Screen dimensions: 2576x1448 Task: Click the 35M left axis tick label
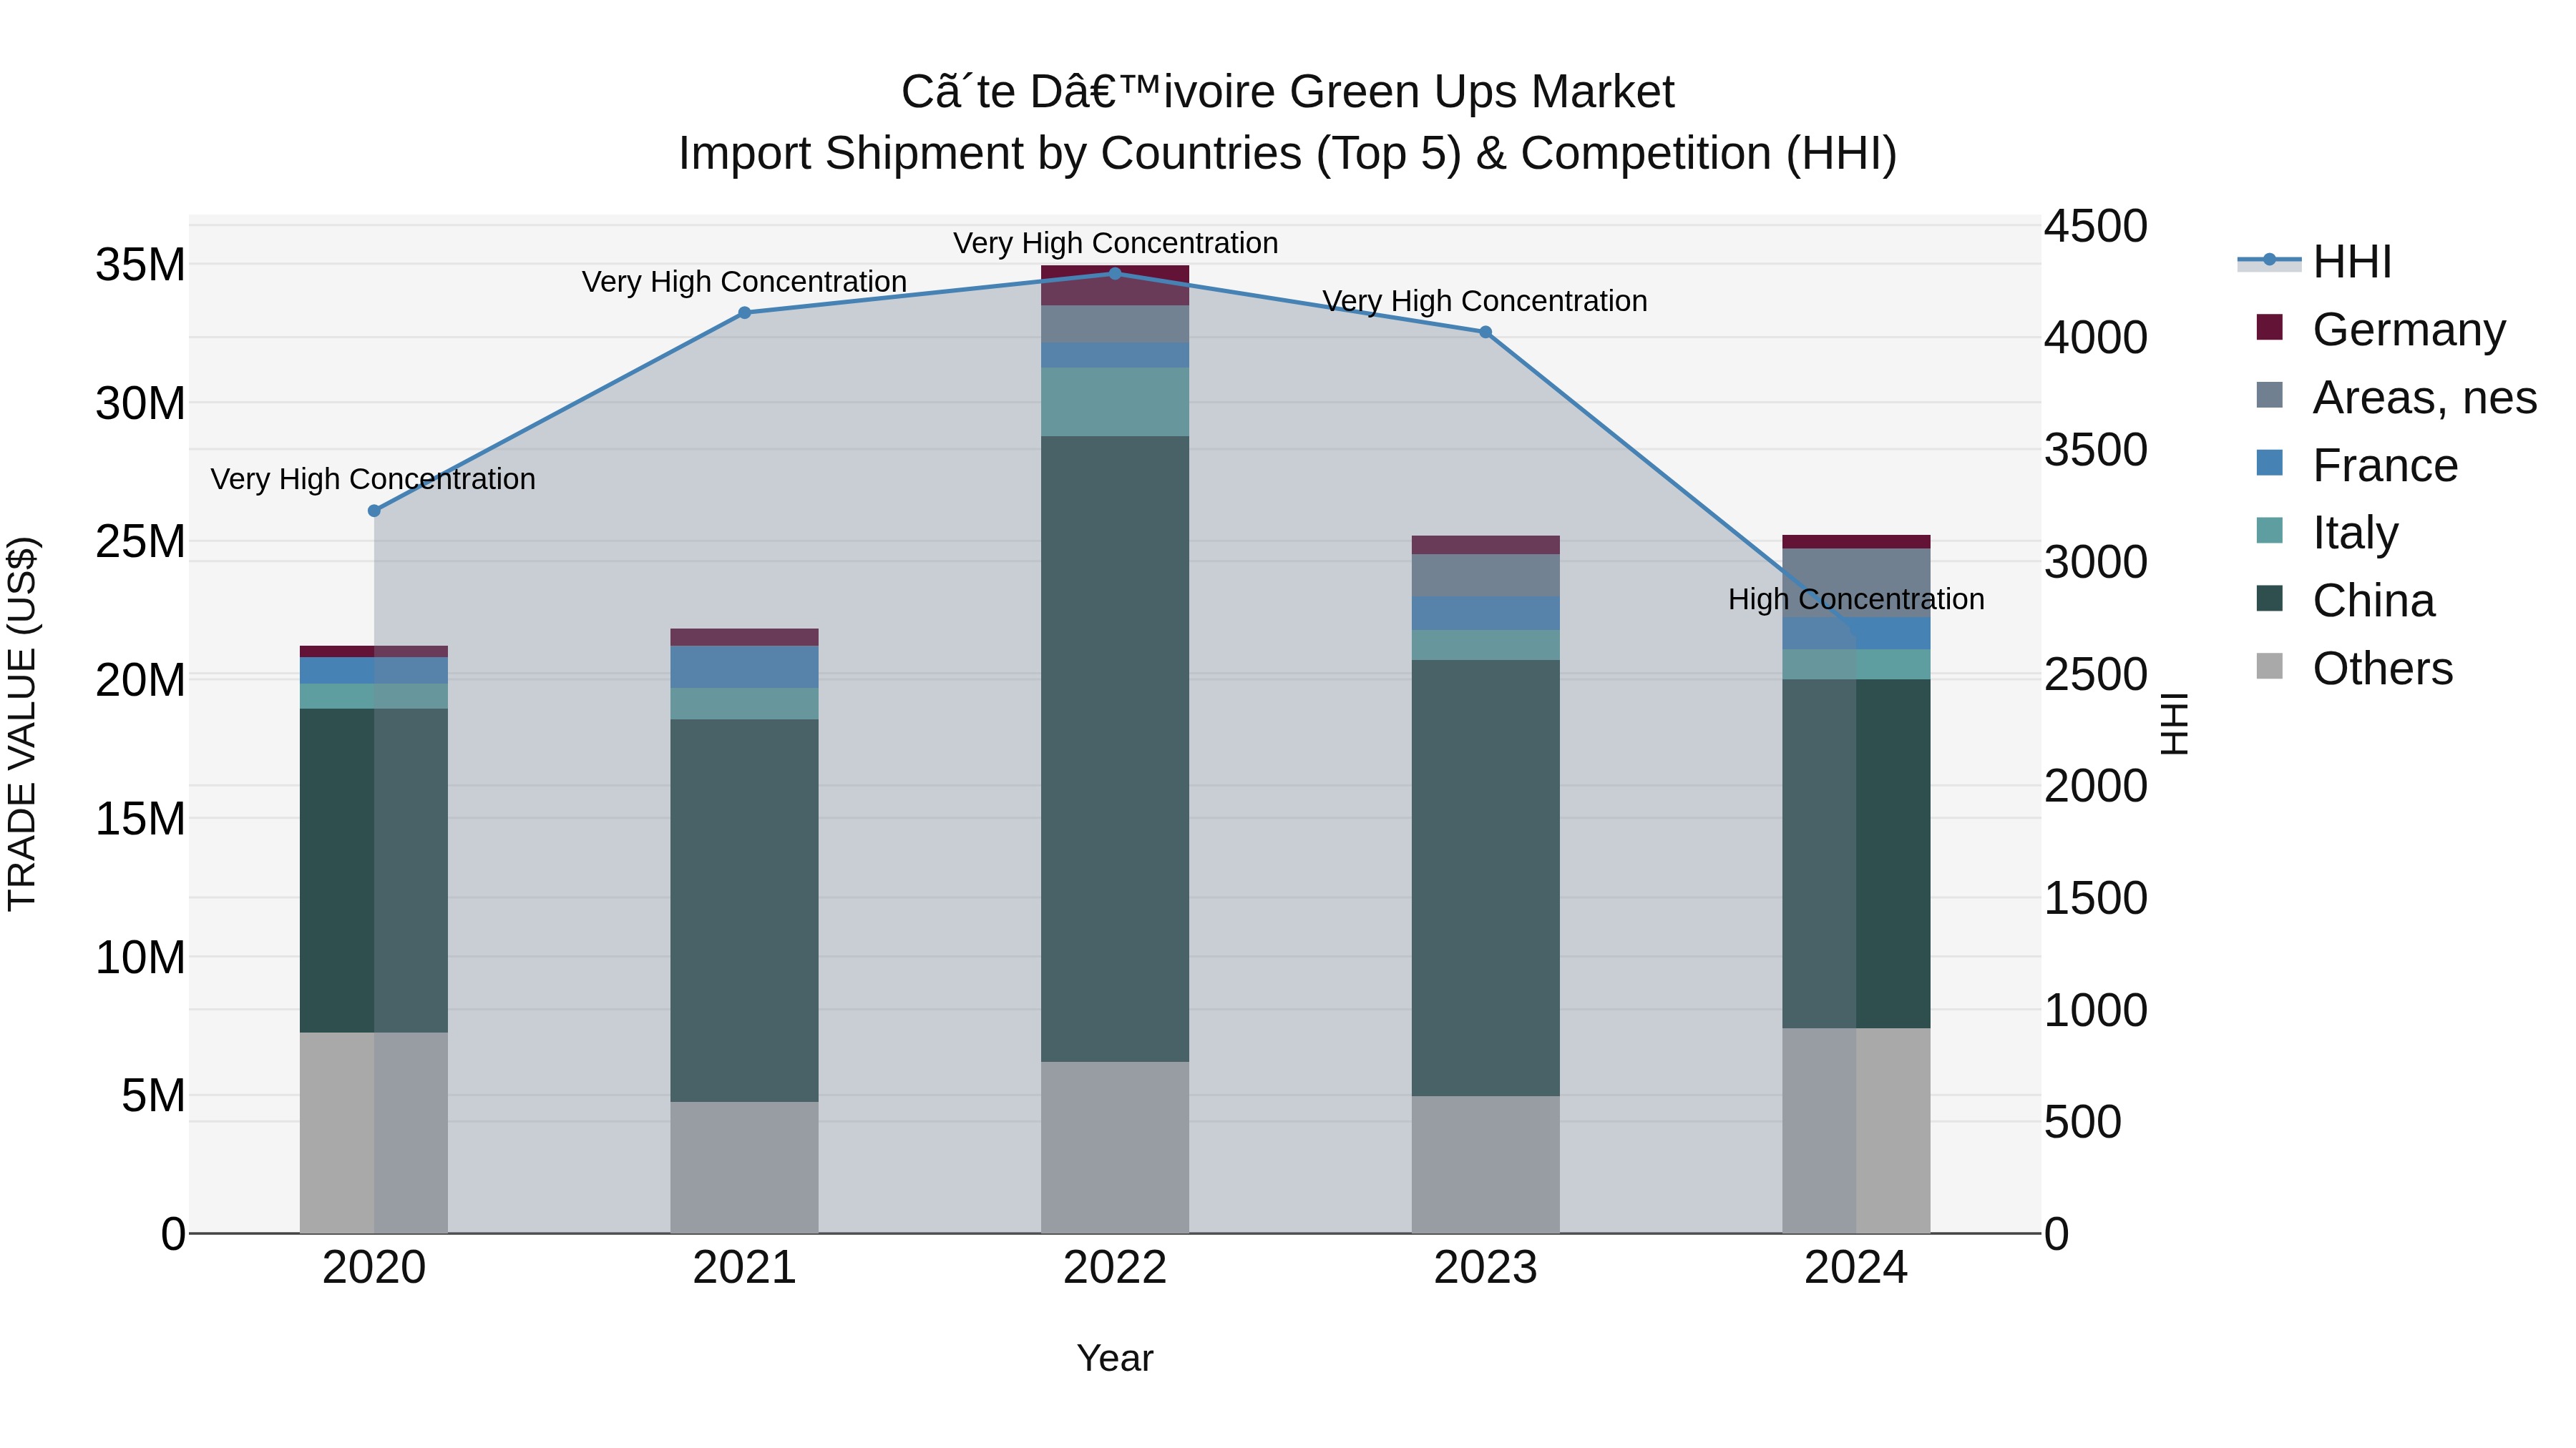click(140, 266)
